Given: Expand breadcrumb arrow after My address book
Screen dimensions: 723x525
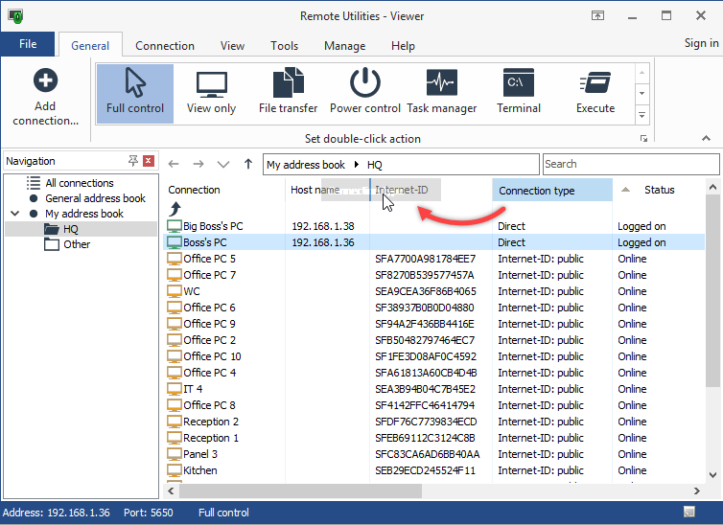Looking at the screenshot, I should click(356, 165).
